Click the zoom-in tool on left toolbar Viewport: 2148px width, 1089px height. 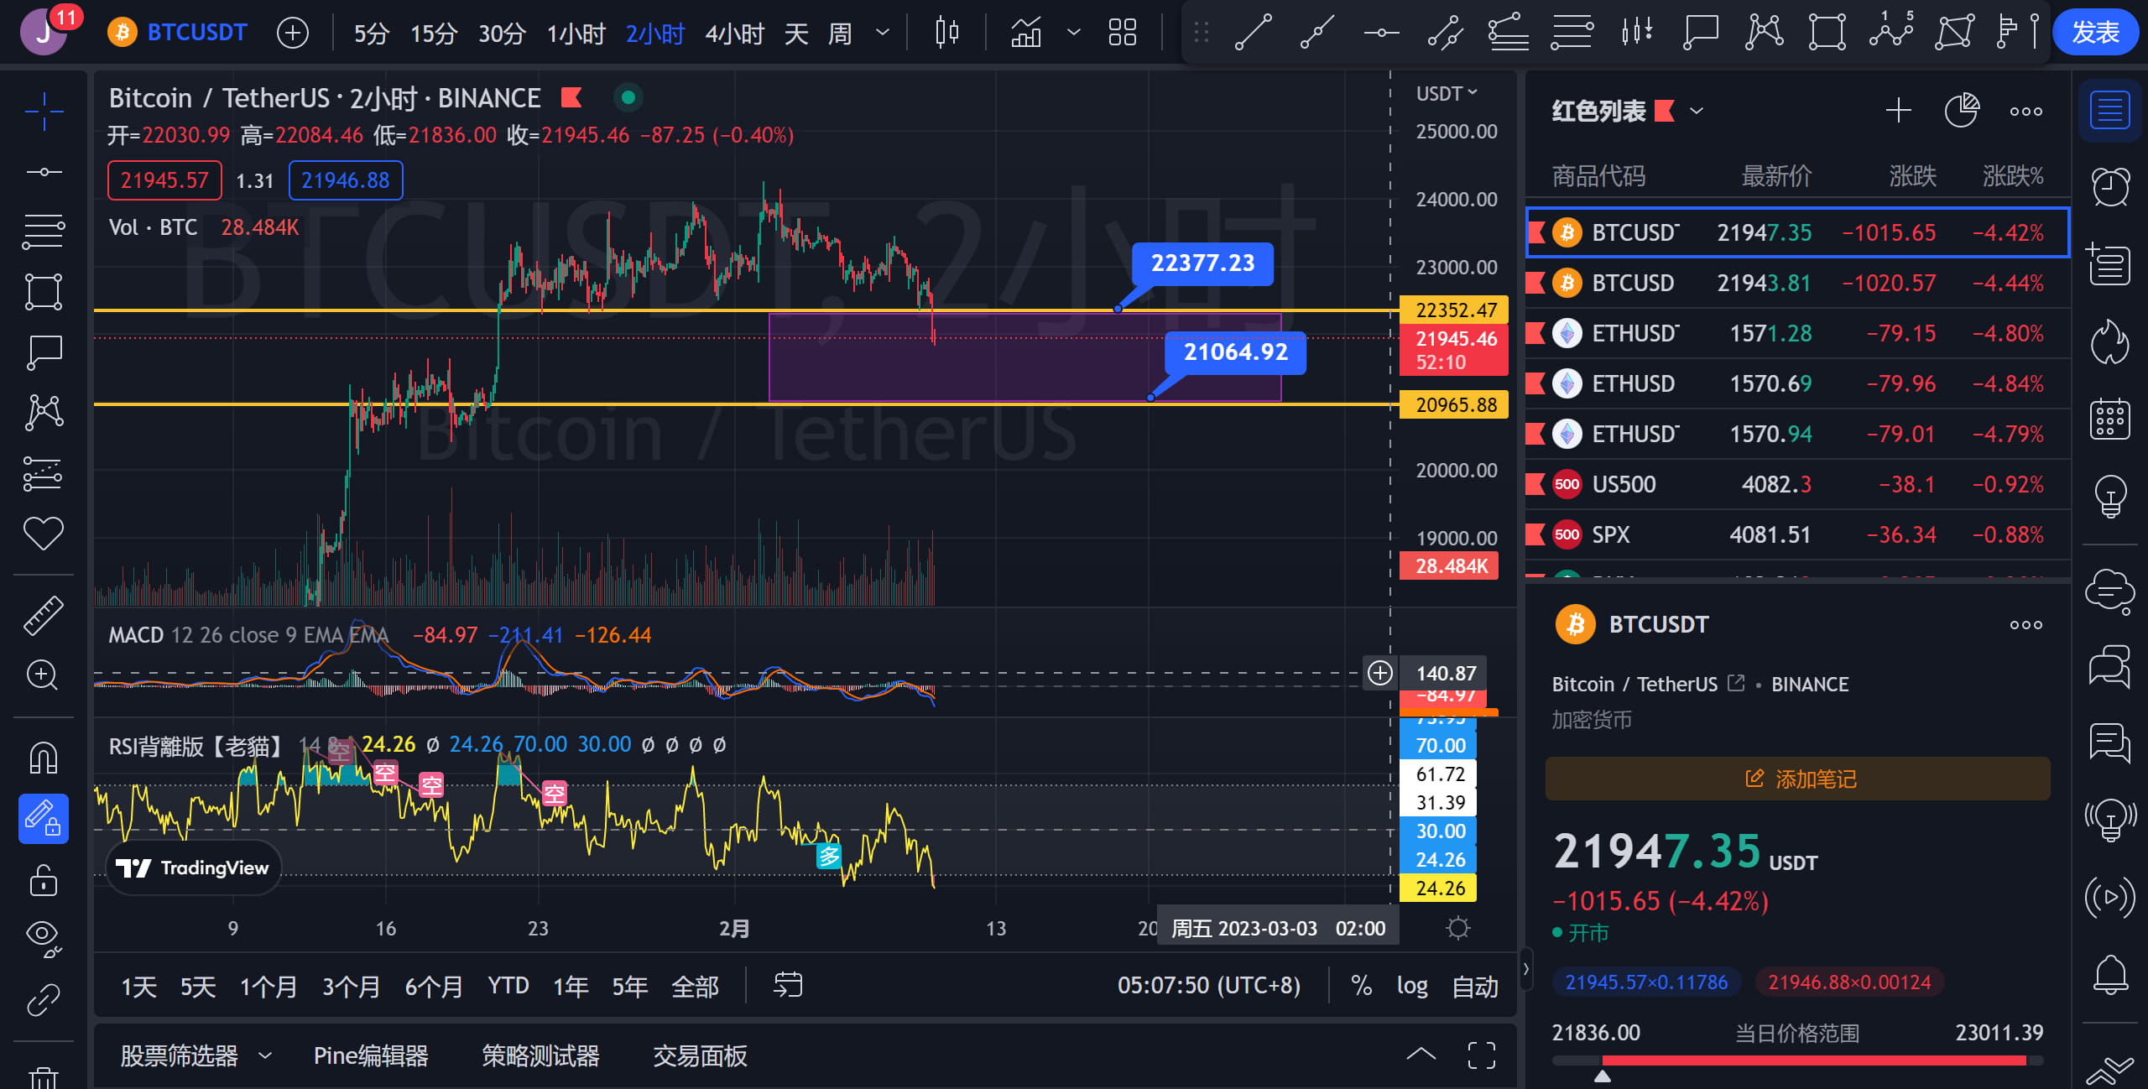point(44,675)
